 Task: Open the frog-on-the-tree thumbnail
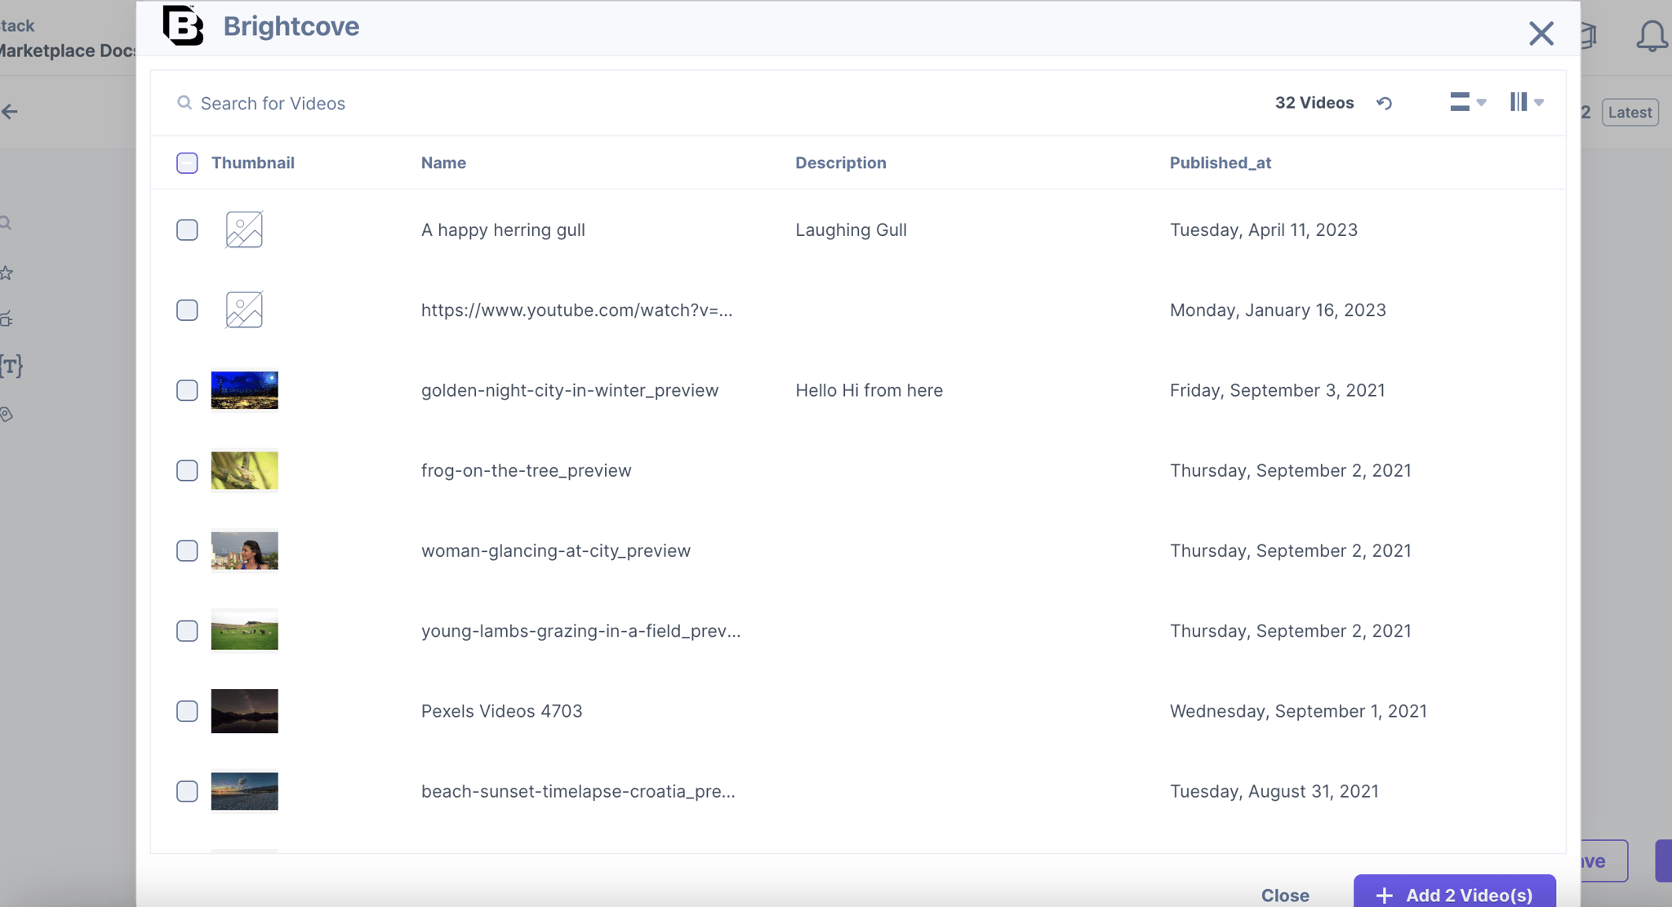click(x=244, y=470)
